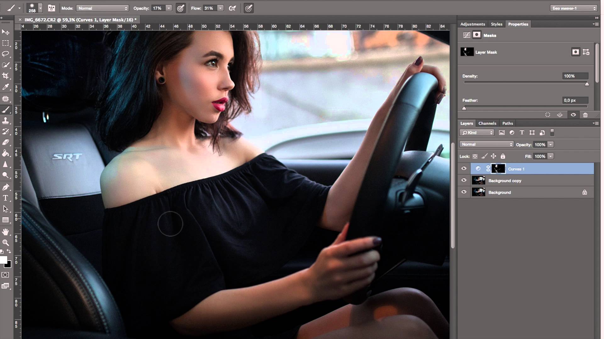
Task: Hide the Curves 1 layer
Action: tap(464, 169)
